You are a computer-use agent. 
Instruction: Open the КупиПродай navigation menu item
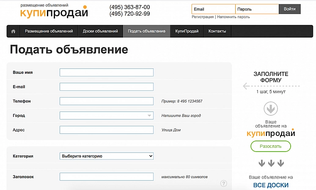click(x=187, y=31)
